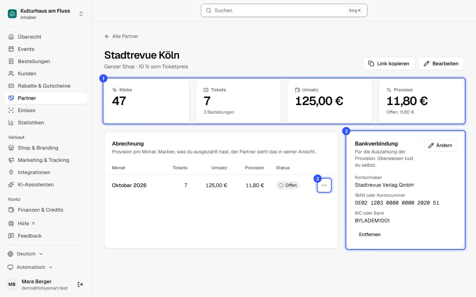This screenshot has width=476, height=297.
Task: Click the Link kopieren button
Action: (389, 63)
